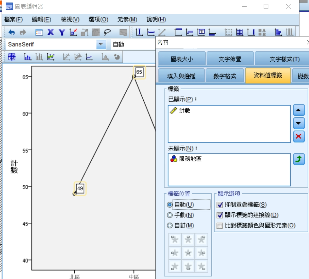Viewport: 309px width, 279px height.
Task: Select the 自訂 label position option
Action: click(170, 226)
